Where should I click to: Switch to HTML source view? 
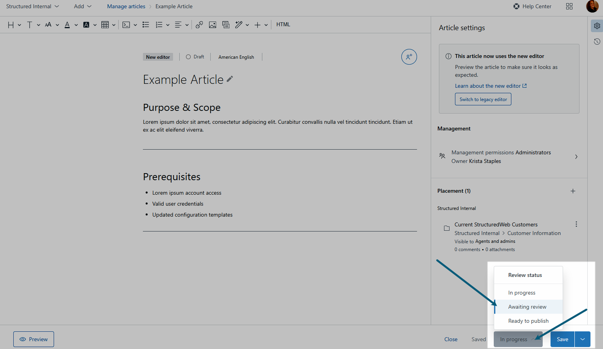tap(283, 24)
